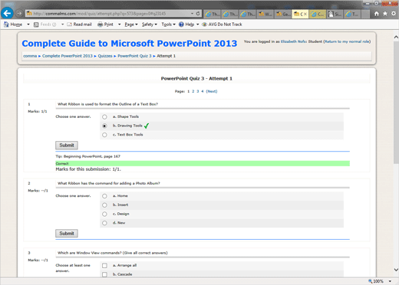This screenshot has height=285, width=399.
Task: Go to quiz page 3 link
Action: pos(198,91)
